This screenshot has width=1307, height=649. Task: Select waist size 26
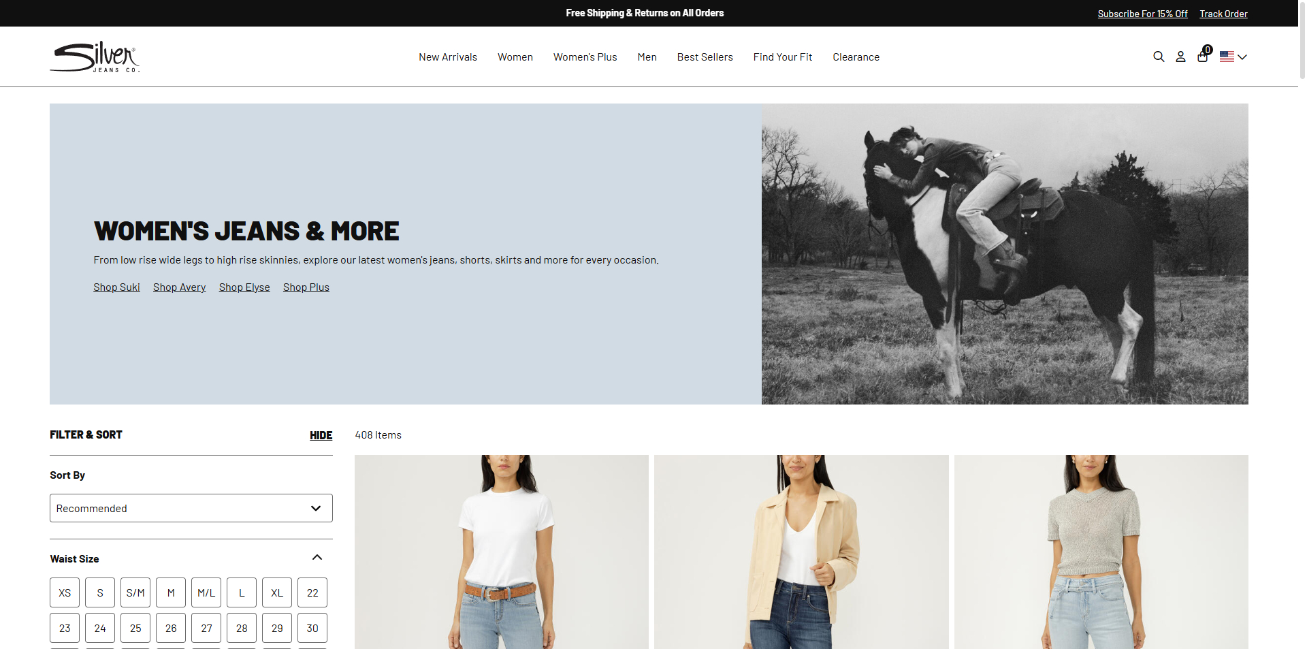coord(170,627)
